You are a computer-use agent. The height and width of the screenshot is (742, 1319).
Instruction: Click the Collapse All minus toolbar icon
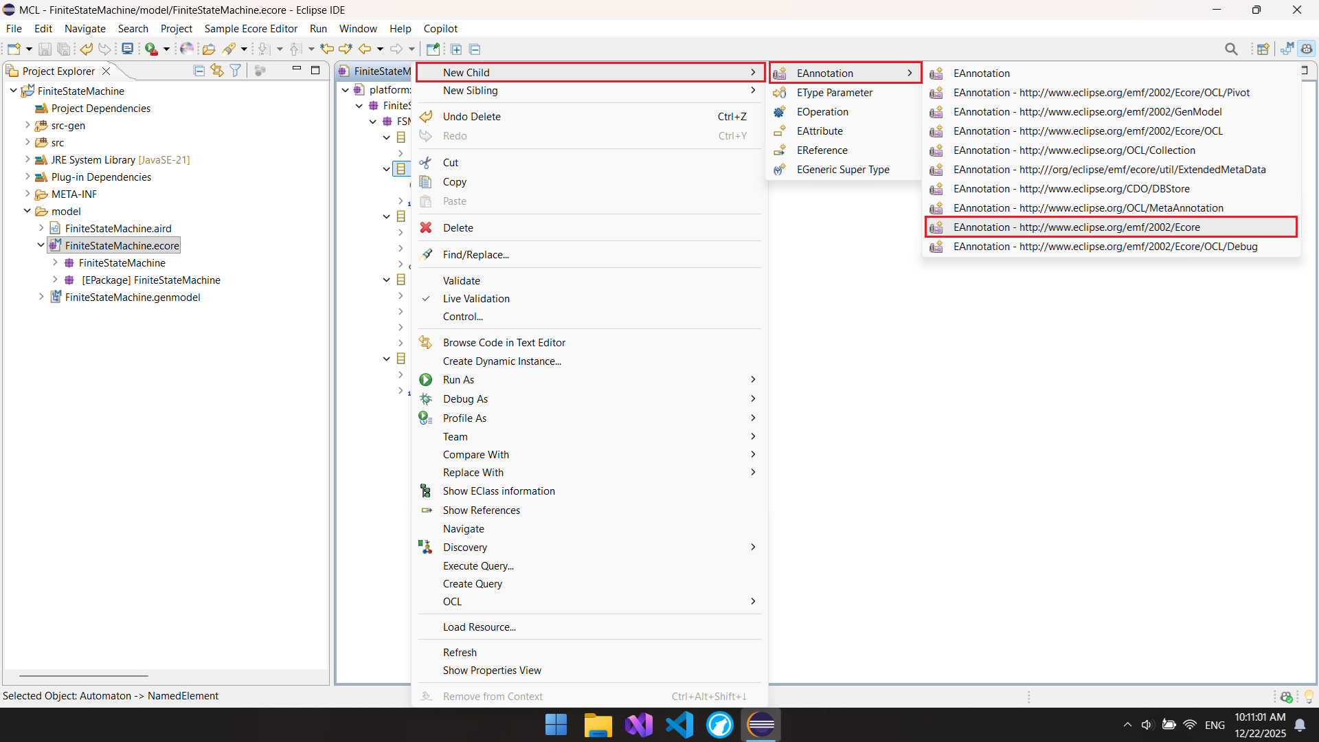[475, 49]
